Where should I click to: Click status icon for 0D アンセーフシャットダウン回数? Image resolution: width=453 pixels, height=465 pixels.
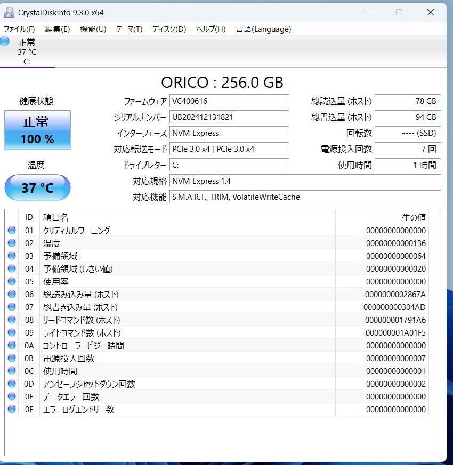(12, 384)
